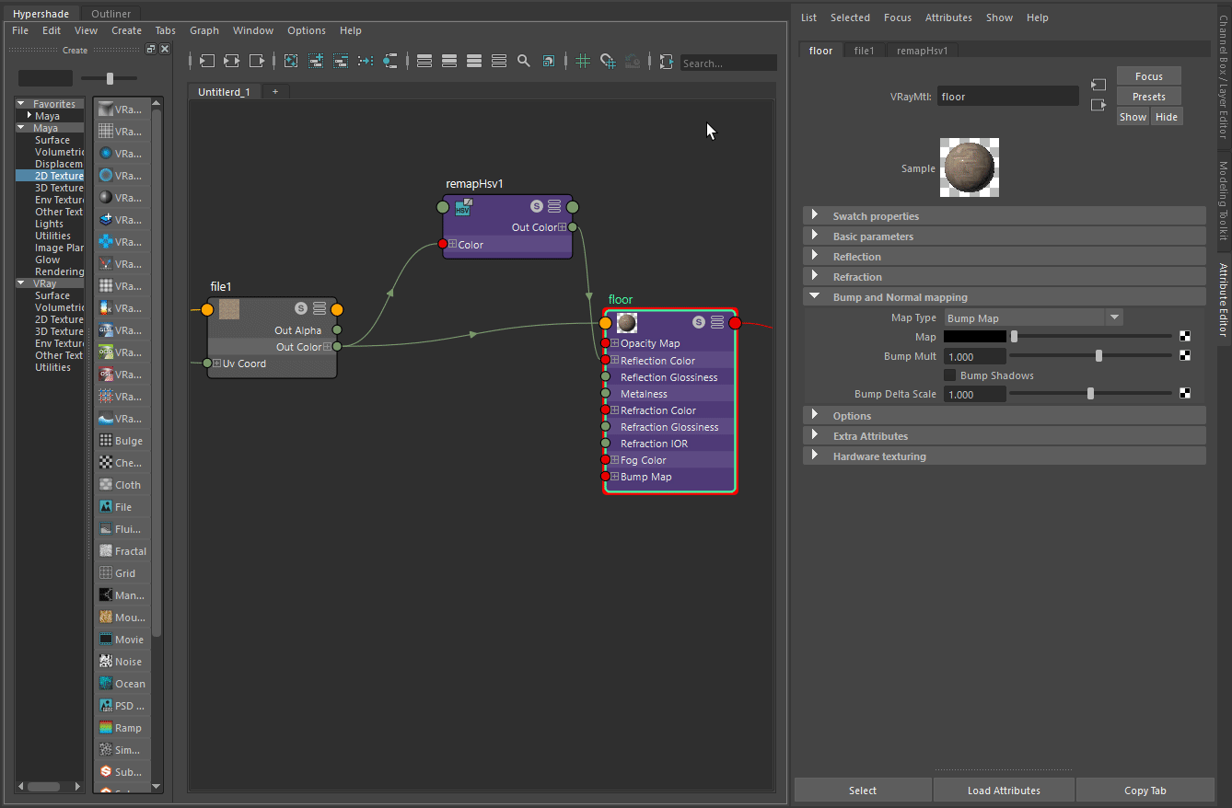This screenshot has width=1232, height=808.
Task: Click the Map attribute checker connection button
Action: tap(1185, 337)
